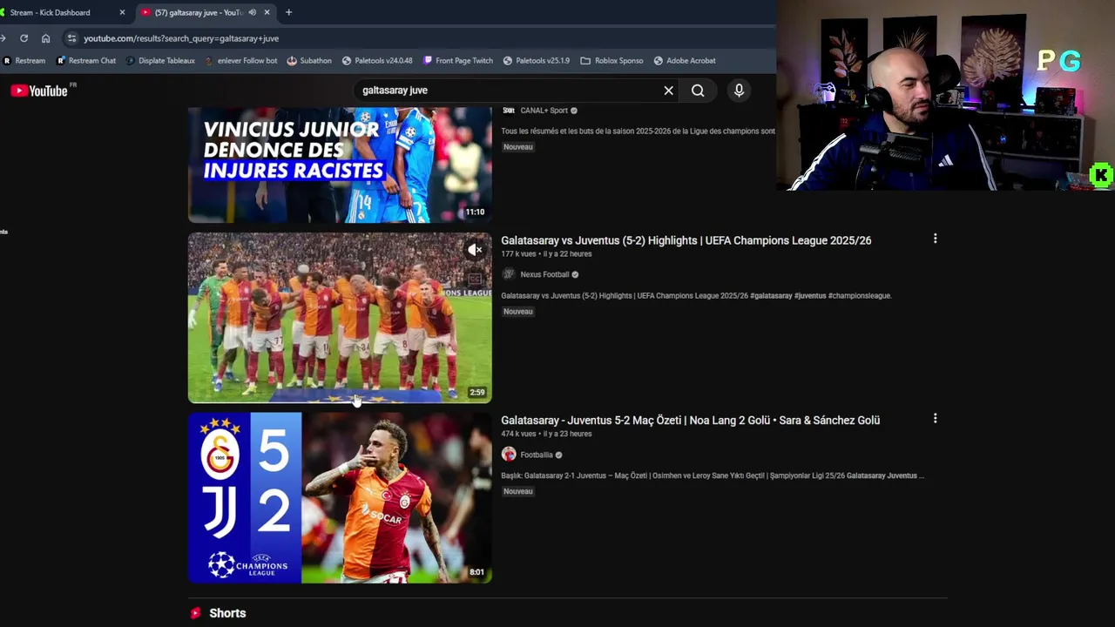The image size is (1115, 627).
Task: Open the site info icon in the address bar
Action: coord(71,38)
